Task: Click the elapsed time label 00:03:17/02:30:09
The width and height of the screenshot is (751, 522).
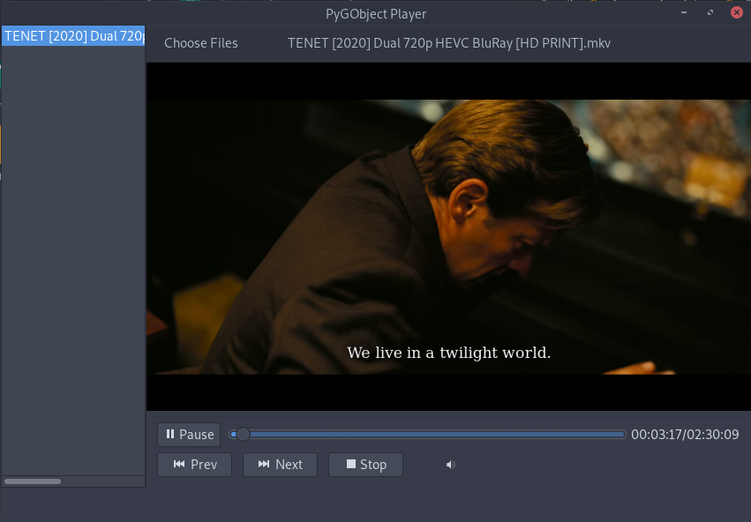Action: (x=685, y=435)
